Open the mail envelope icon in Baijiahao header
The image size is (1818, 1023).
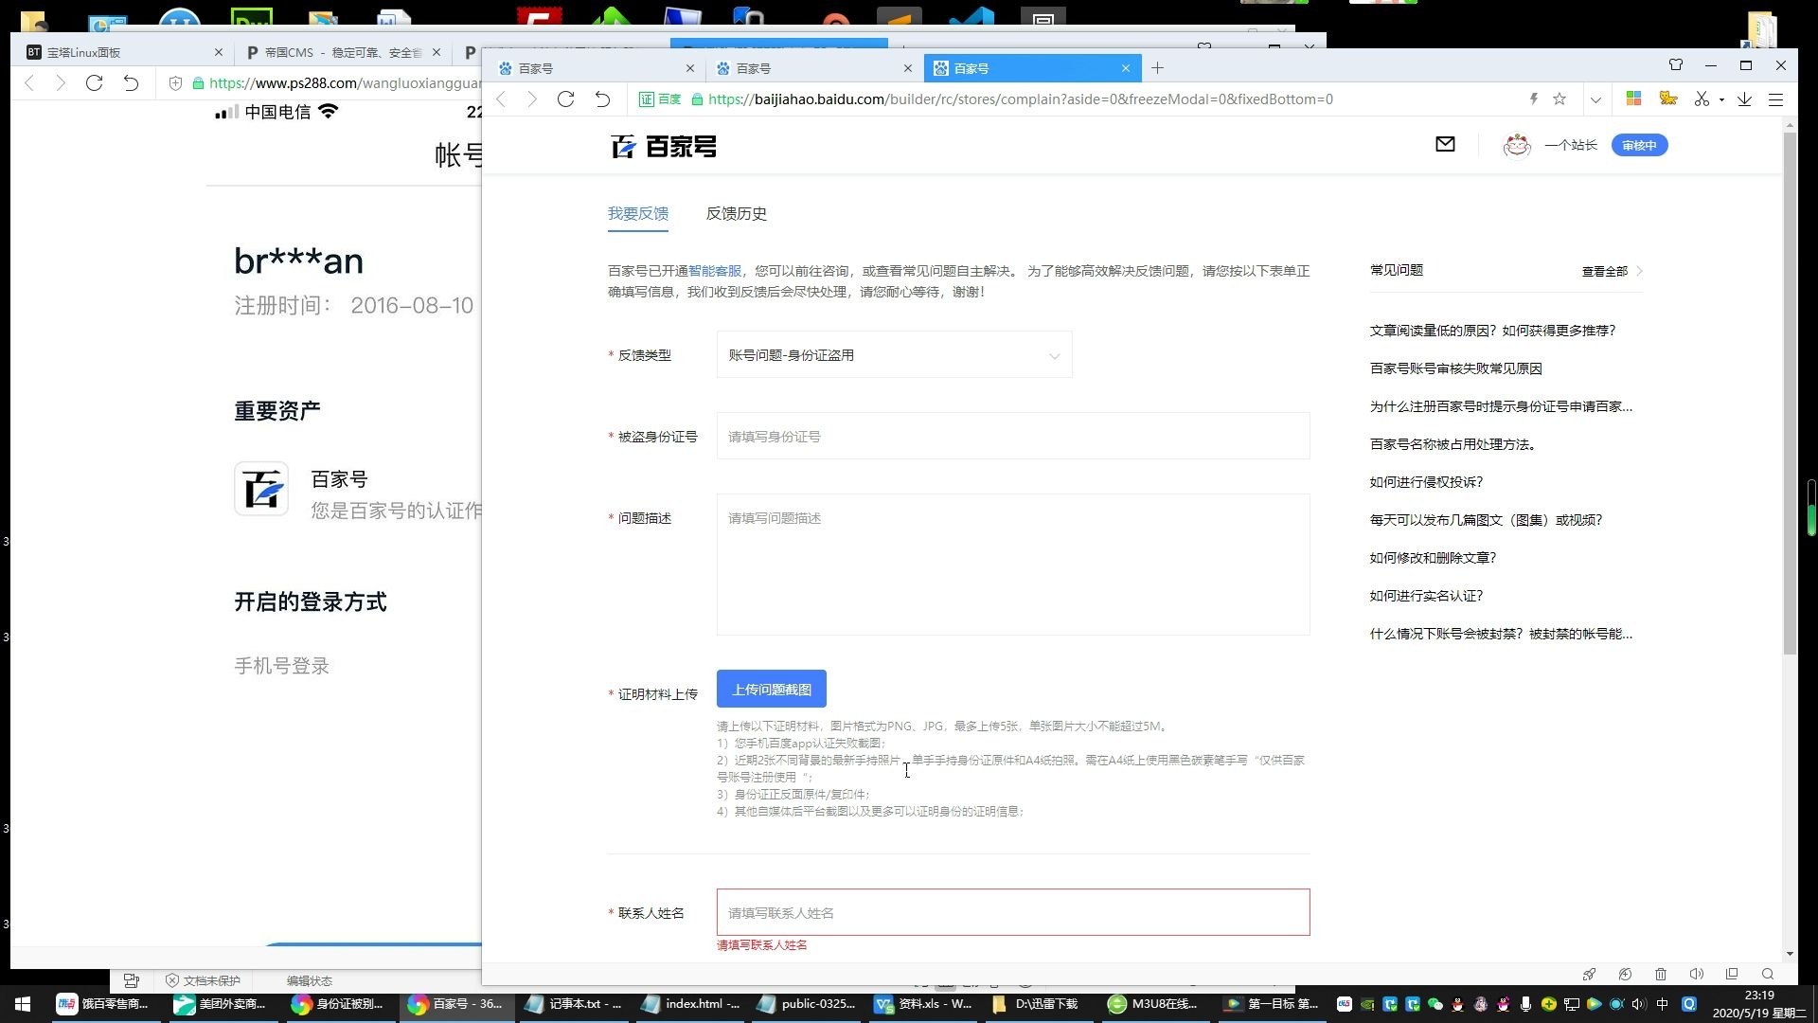(1445, 144)
